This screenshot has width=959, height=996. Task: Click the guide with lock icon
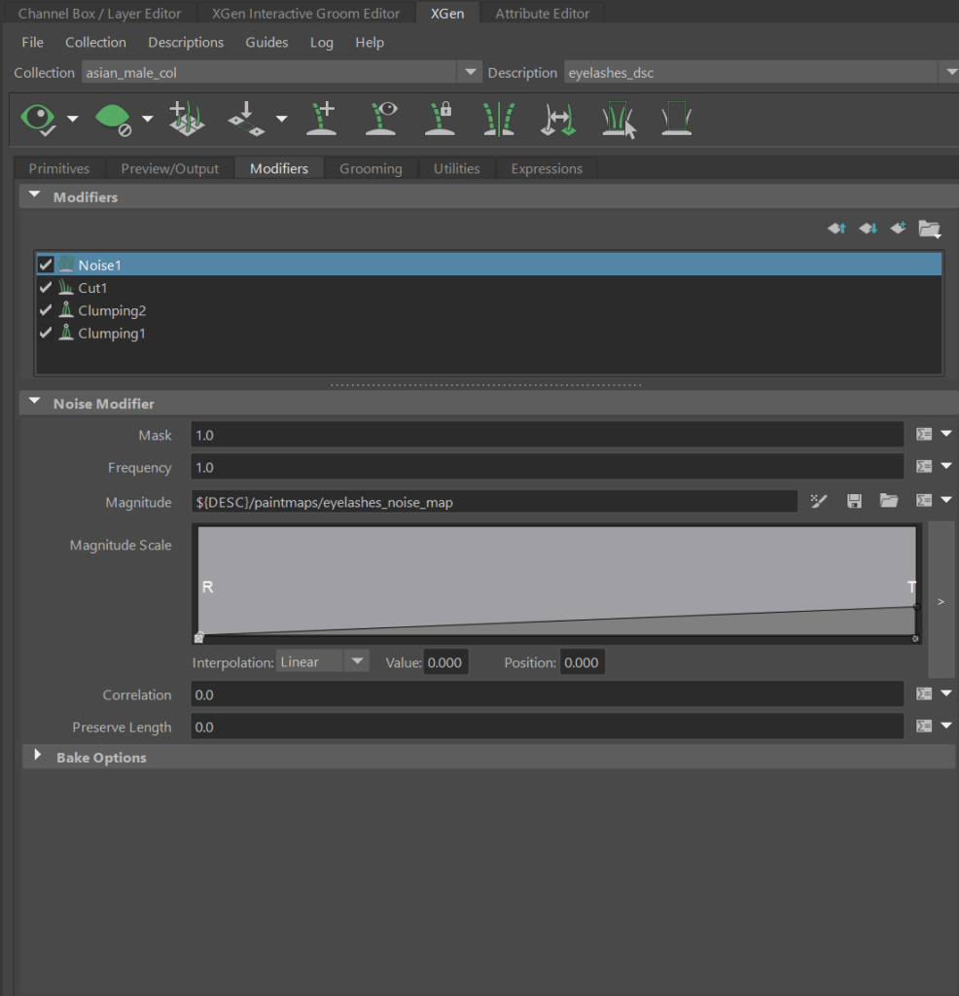tap(440, 119)
